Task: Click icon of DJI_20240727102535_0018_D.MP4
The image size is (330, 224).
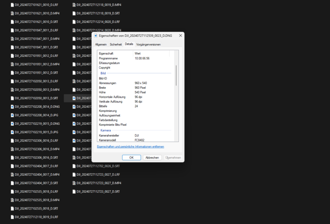Action: (12, 200)
